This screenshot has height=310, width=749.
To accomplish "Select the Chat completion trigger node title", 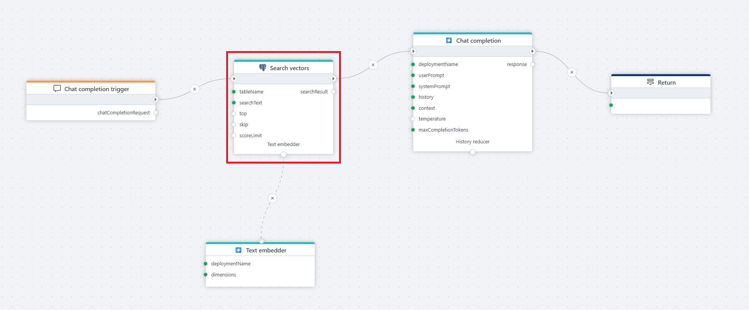I will click(x=96, y=89).
